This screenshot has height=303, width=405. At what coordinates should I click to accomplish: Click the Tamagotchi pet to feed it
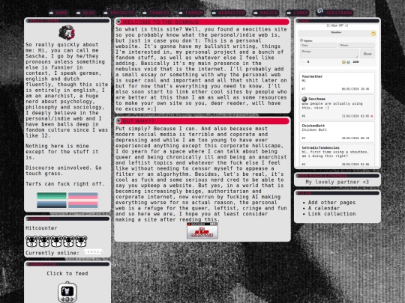point(67,293)
